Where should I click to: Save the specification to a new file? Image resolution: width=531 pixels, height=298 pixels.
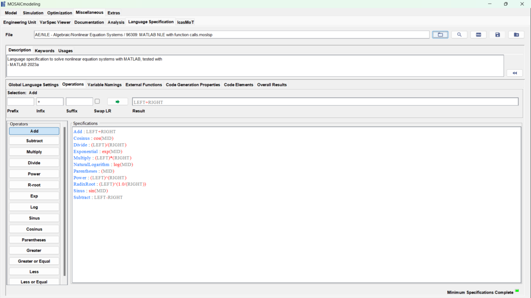tap(517, 34)
